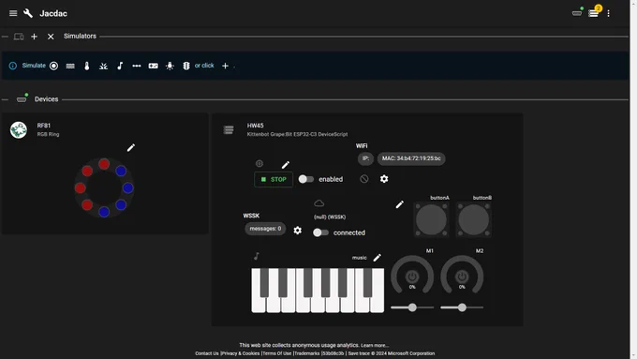Click the first black piano key
The width and height of the screenshot is (637, 359).
(264, 282)
